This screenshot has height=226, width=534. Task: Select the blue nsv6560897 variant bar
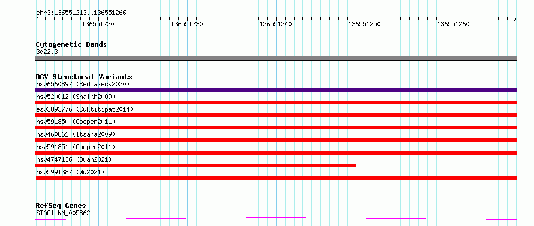[276, 90]
